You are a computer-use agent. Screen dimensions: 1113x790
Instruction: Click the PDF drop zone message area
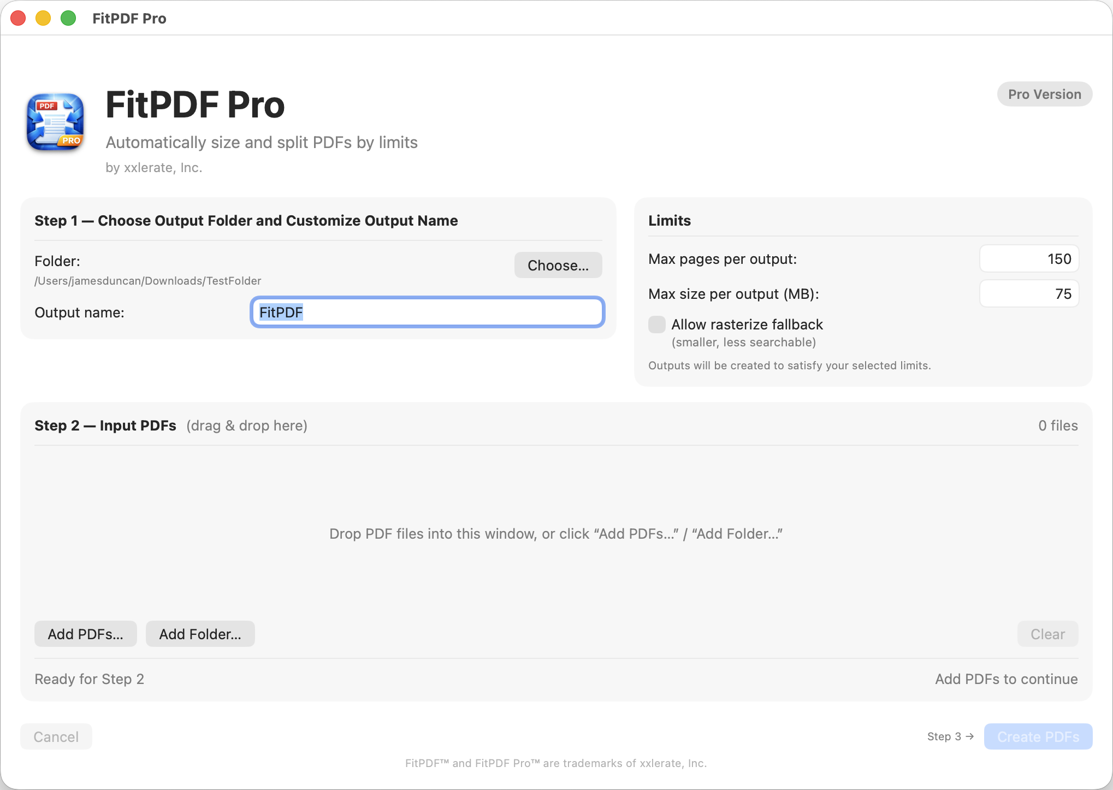pyautogui.click(x=556, y=534)
